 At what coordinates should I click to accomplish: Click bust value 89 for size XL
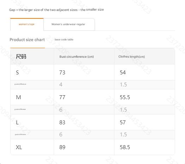coord(62,147)
